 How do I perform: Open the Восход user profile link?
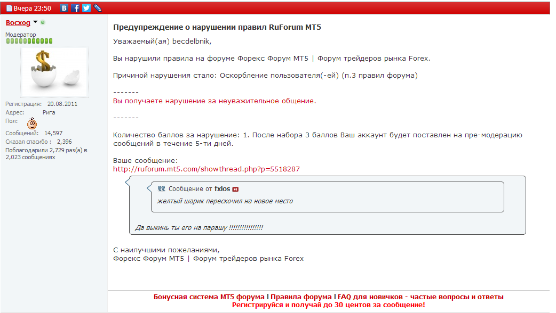pos(18,23)
